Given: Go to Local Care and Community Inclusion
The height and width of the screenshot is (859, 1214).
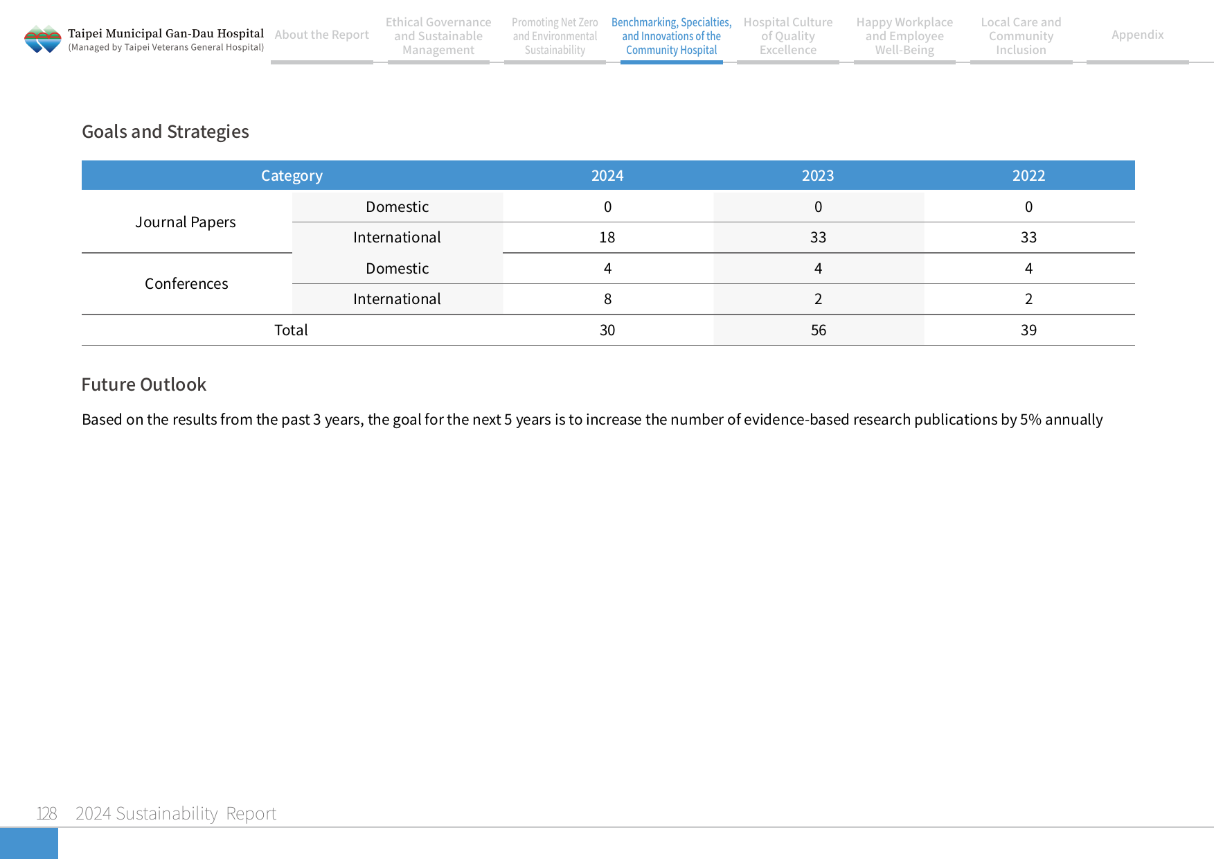Looking at the screenshot, I should [x=1021, y=36].
